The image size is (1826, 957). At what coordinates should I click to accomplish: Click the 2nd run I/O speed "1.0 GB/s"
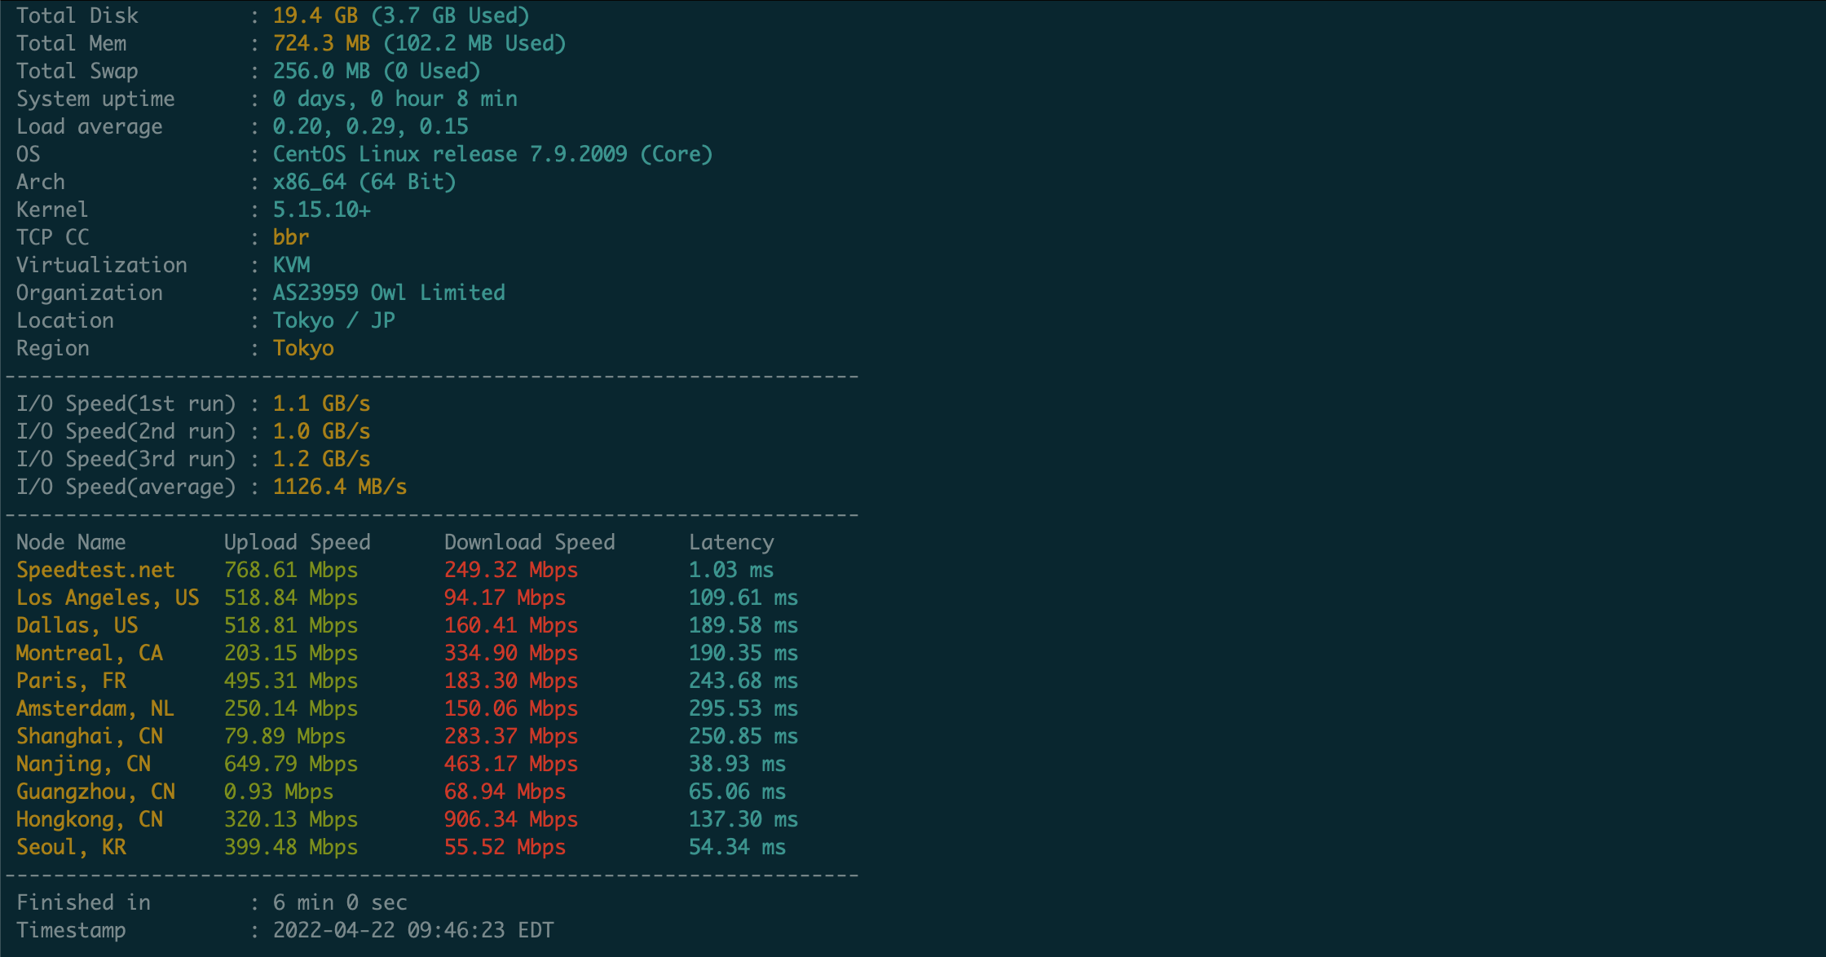(x=321, y=431)
